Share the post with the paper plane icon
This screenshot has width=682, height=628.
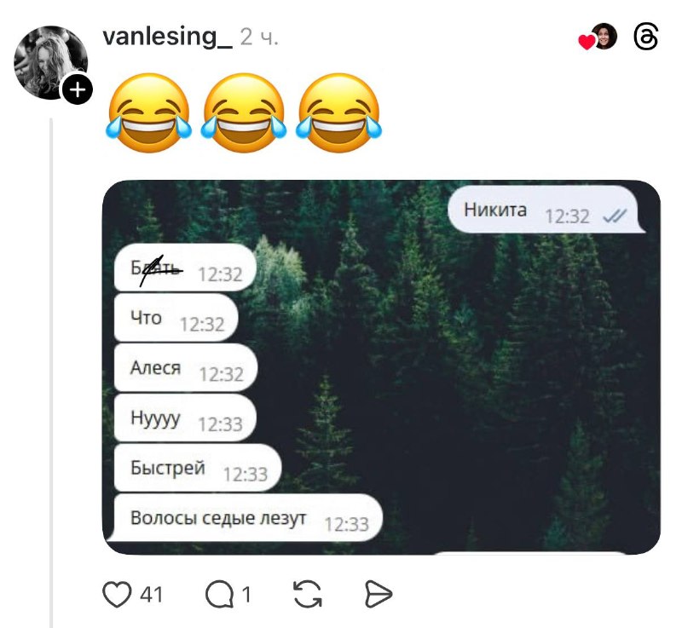[x=378, y=594]
